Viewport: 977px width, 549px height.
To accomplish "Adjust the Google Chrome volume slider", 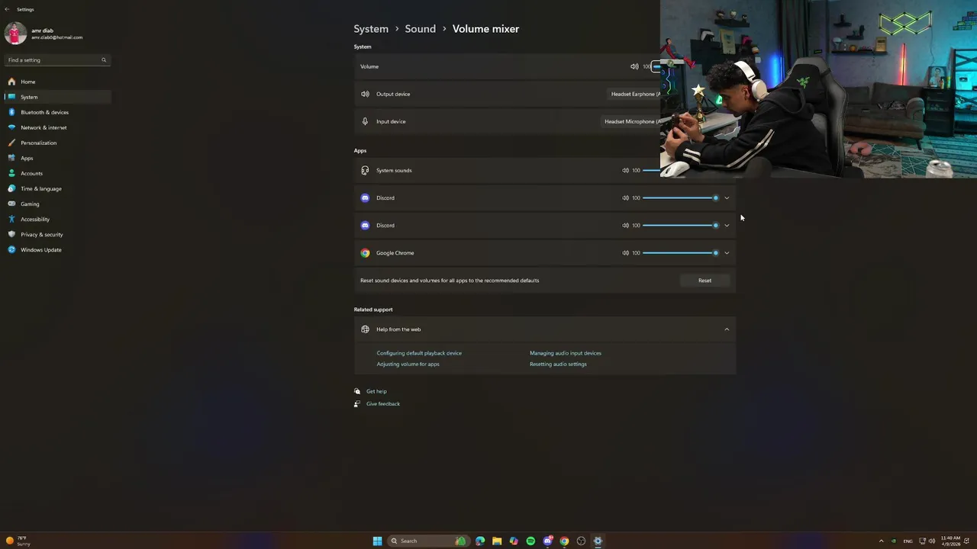I will (x=680, y=252).
